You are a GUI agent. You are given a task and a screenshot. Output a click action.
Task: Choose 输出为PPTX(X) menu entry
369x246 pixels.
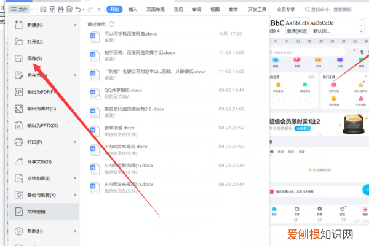click(44, 125)
